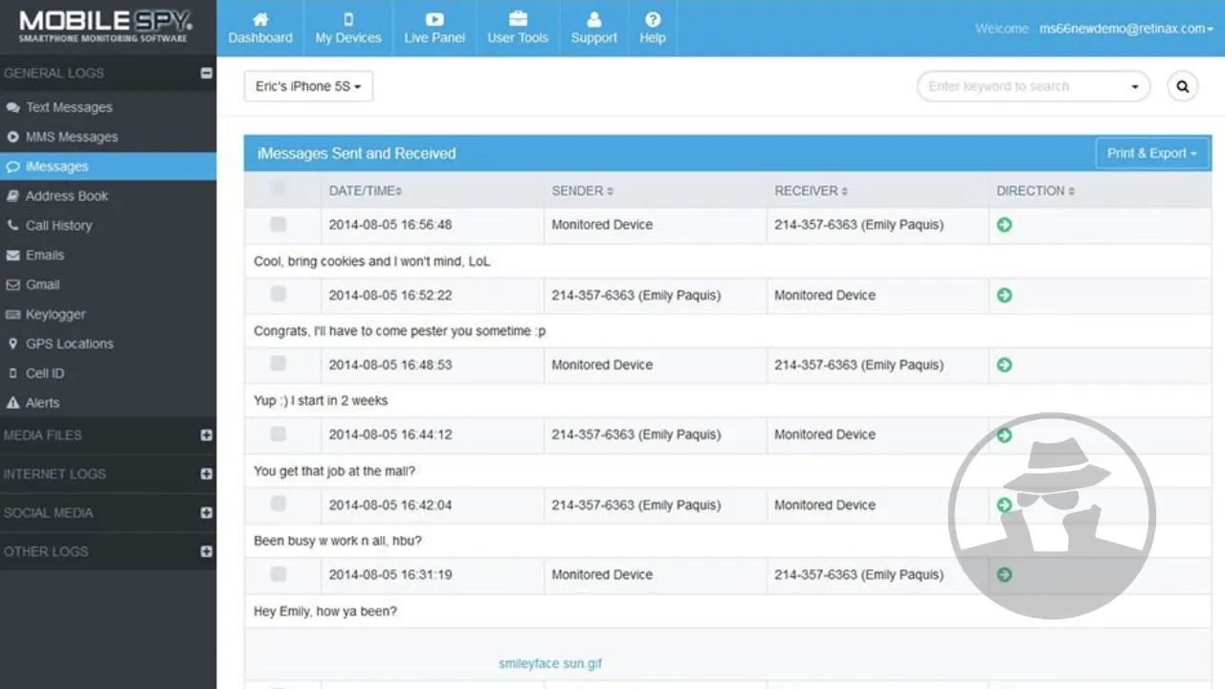
Task: Open the search keyword dropdown arrow
Action: coord(1135,87)
